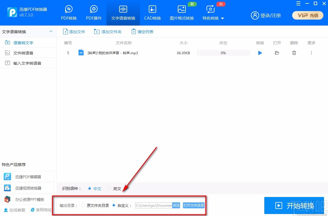Open the file location folder icon for 铃声.mp3
Viewport: 328px width, 216px height.
pos(277,53)
